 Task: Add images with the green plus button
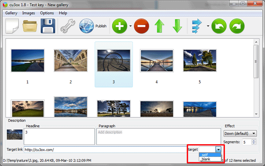[120, 26]
